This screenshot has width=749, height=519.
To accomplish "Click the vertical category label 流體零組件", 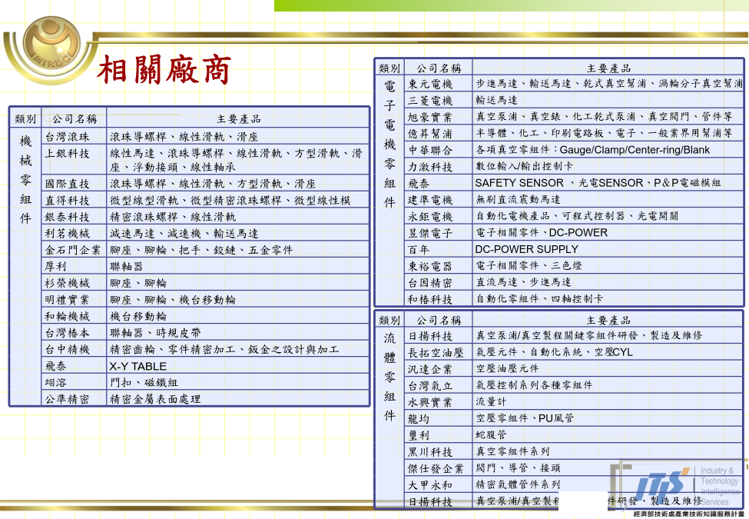I will click(389, 377).
